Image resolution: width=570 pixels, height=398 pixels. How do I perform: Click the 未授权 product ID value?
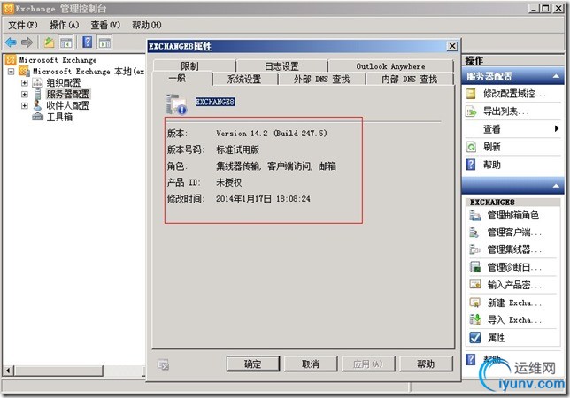tap(229, 182)
